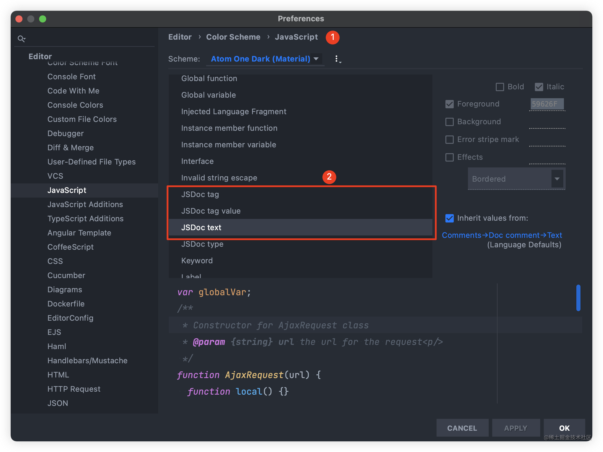Select Keyword in the attributes list
This screenshot has height=452, width=603.
(x=197, y=261)
